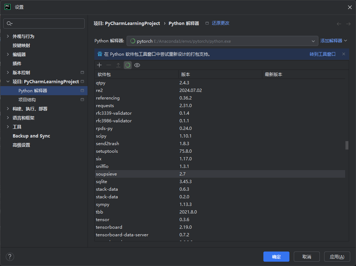Select the stack-data 0.6.3 row

click(x=220, y=189)
